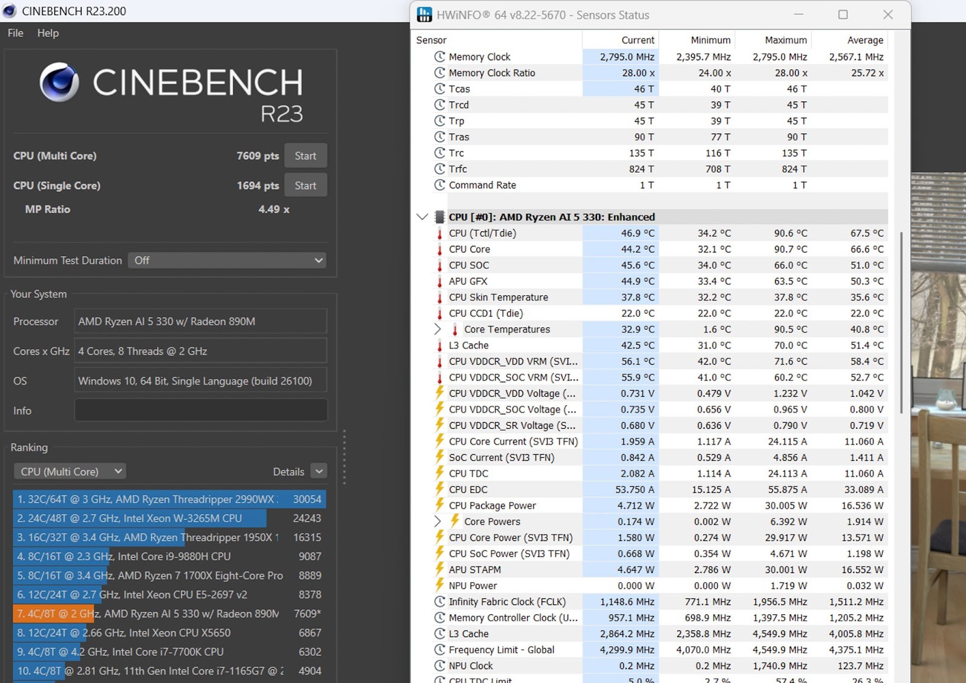Click the clock icon beside Infinity Fabric Clock
This screenshot has width=966, height=683.
[440, 602]
